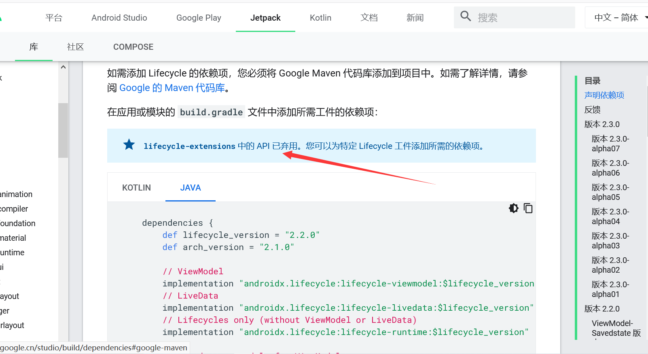The height and width of the screenshot is (354, 648).
Task: Go to 版本 2.3.0-alpha01 entry
Action: [610, 289]
